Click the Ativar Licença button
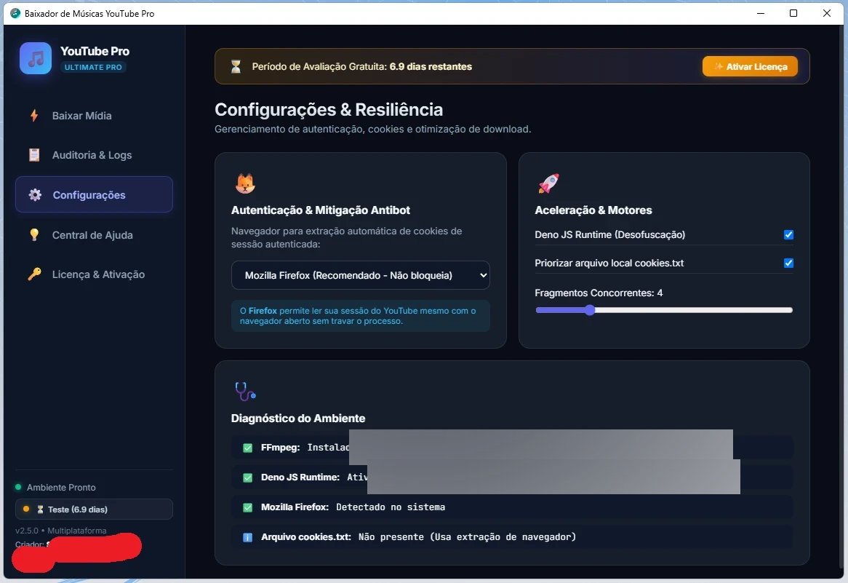The image size is (848, 583). click(x=750, y=66)
